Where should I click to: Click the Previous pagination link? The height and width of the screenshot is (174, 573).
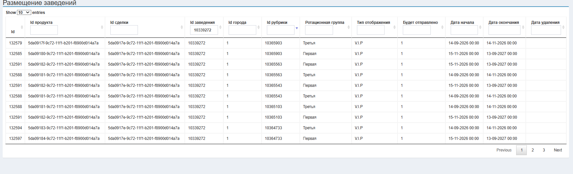tap(504, 150)
